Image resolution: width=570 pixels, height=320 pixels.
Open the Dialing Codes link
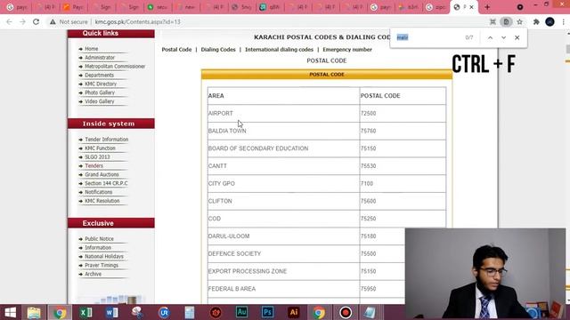pyautogui.click(x=218, y=50)
